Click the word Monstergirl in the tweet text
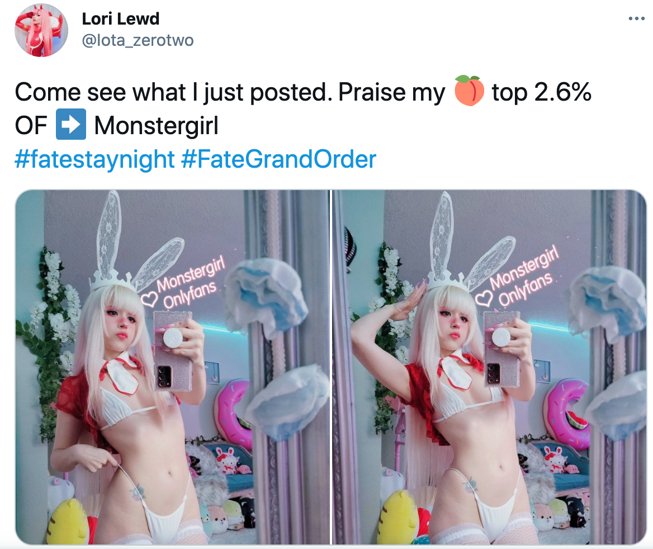Screen dimensions: 653x549 point(156,125)
